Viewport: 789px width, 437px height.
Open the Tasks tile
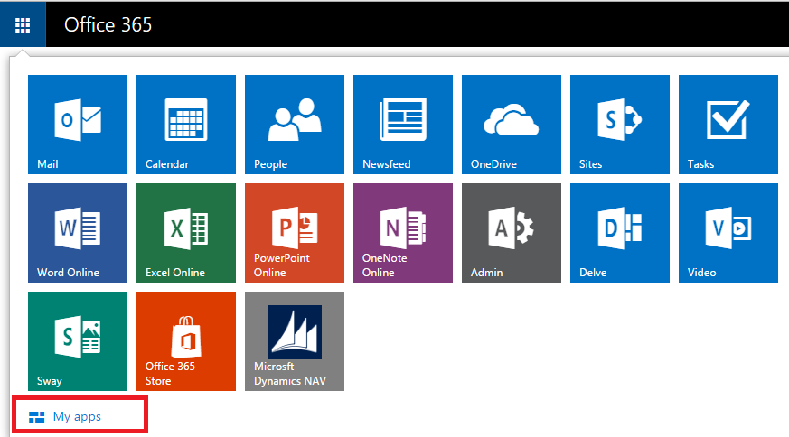[x=728, y=125]
